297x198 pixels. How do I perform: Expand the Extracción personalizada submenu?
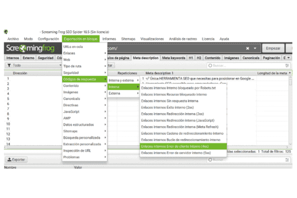85,144
